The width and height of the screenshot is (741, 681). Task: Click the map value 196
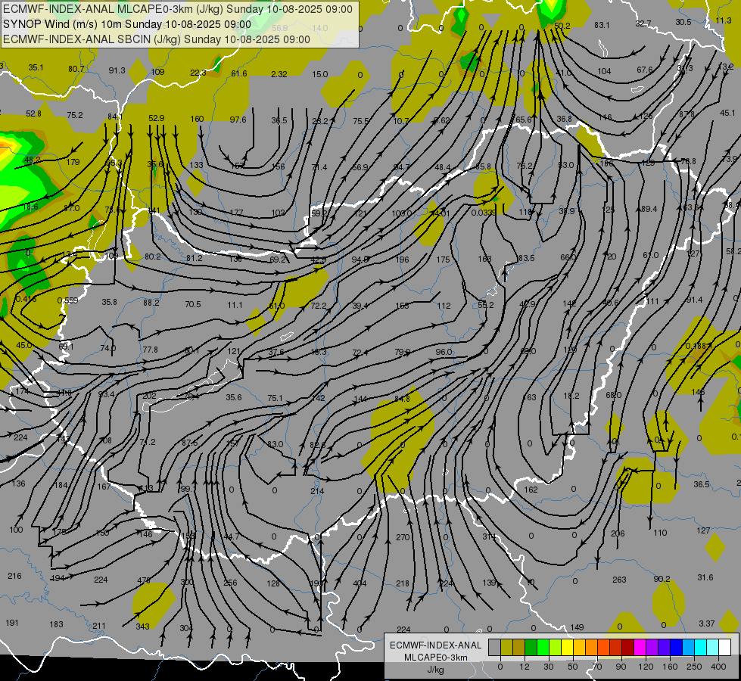(x=402, y=260)
